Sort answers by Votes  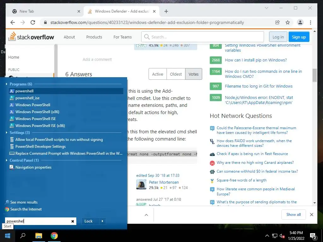[x=194, y=74]
